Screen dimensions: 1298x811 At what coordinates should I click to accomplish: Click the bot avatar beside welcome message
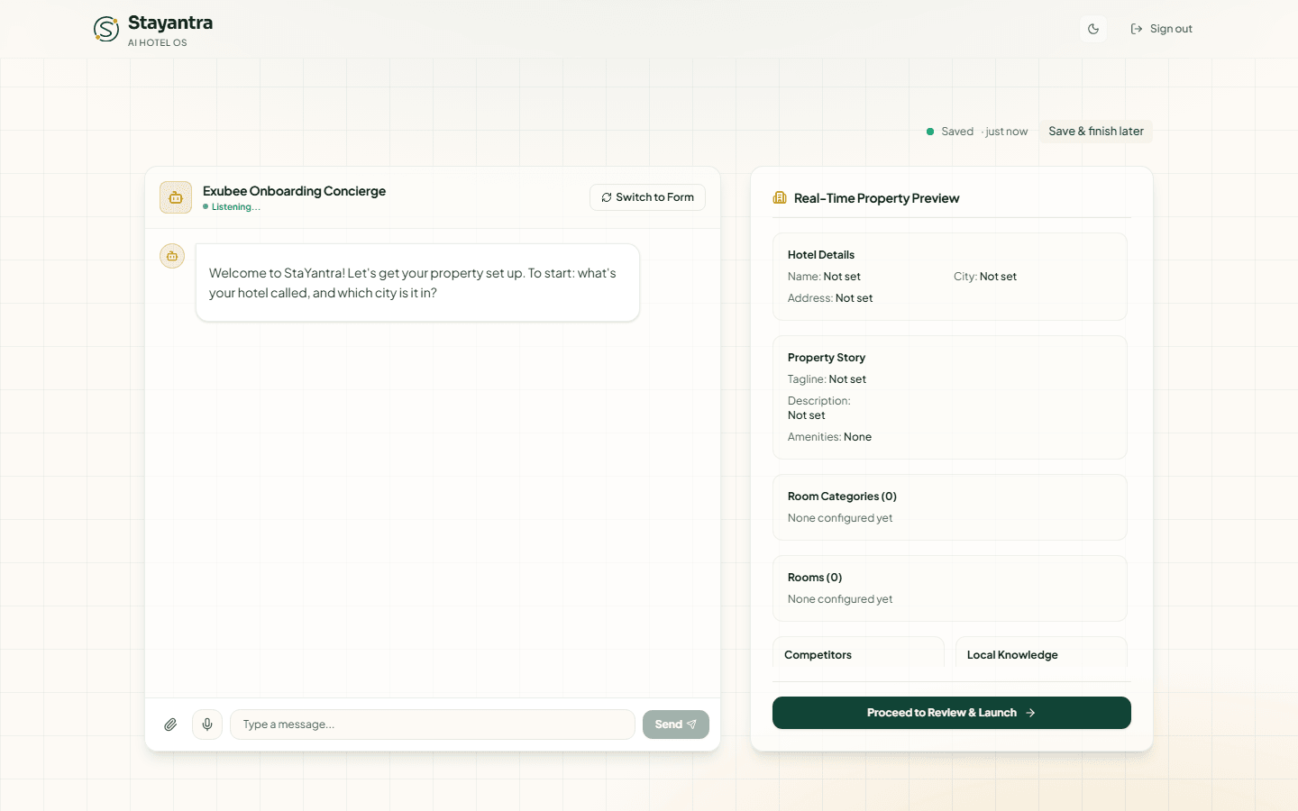pyautogui.click(x=172, y=256)
